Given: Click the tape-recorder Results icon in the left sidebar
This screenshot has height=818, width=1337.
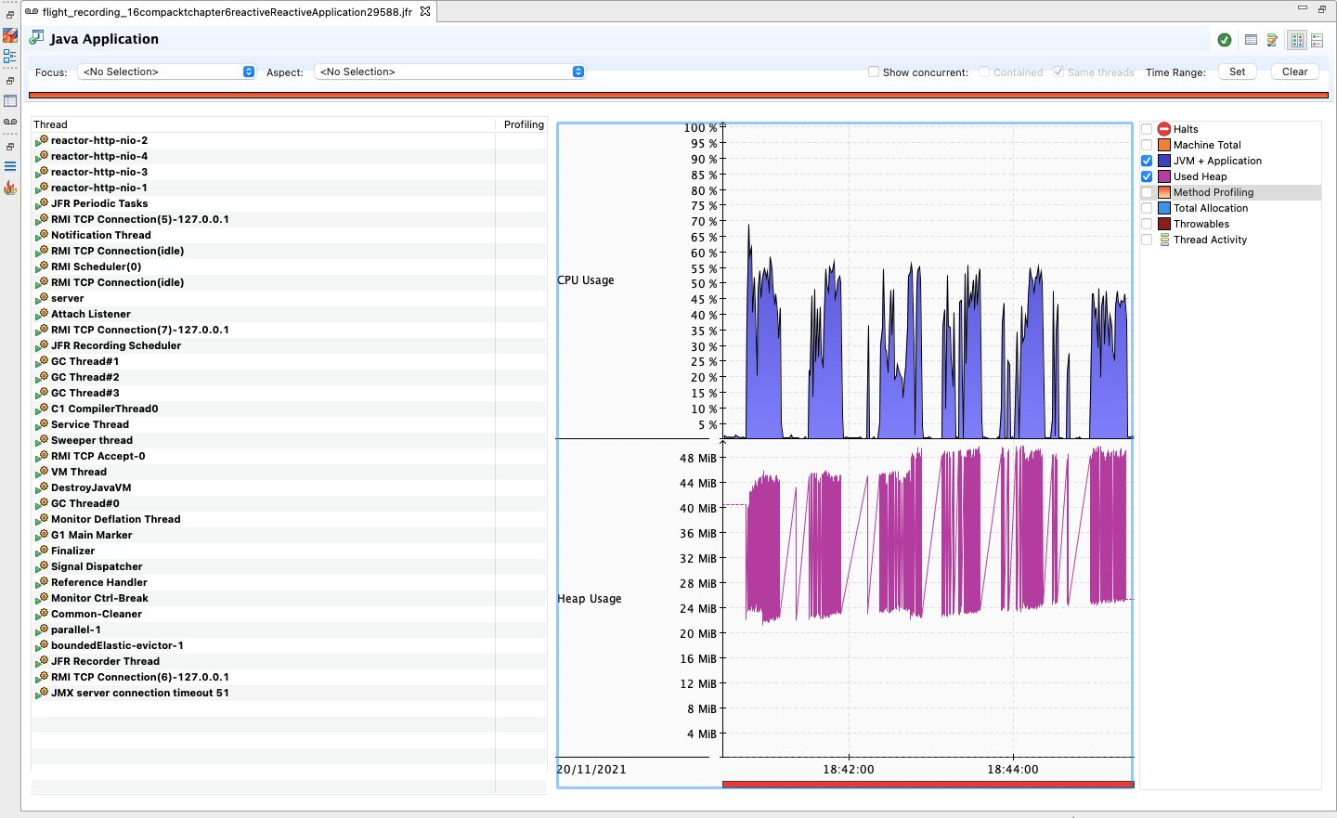Looking at the screenshot, I should 10,122.
